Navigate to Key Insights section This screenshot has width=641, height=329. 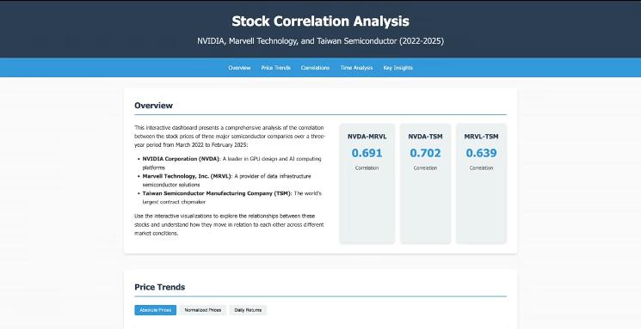tap(398, 68)
